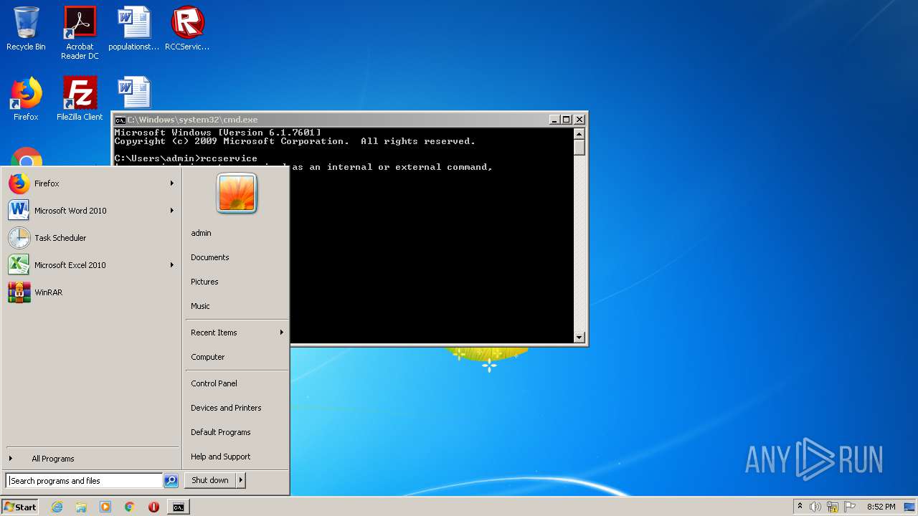Launch Firefox from the desktop shortcut
This screenshot has height=516, width=918.
tap(26, 99)
